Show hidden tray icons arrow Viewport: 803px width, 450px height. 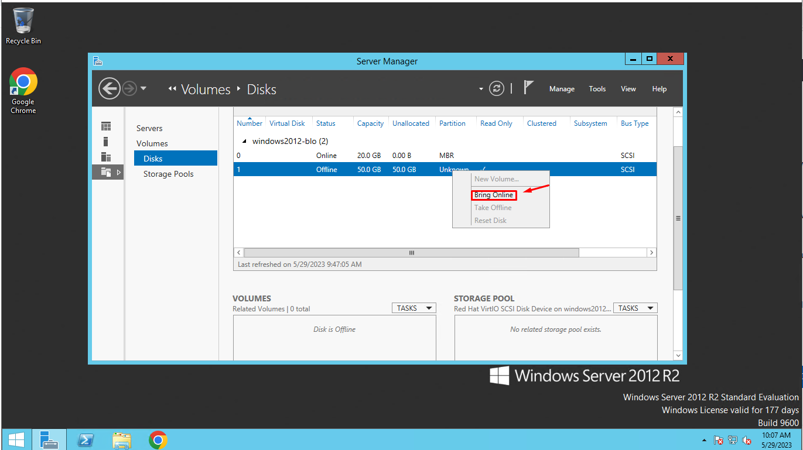(x=704, y=440)
